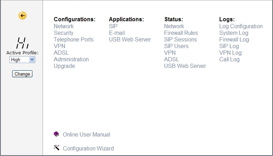Open Log Configuration link

click(241, 26)
